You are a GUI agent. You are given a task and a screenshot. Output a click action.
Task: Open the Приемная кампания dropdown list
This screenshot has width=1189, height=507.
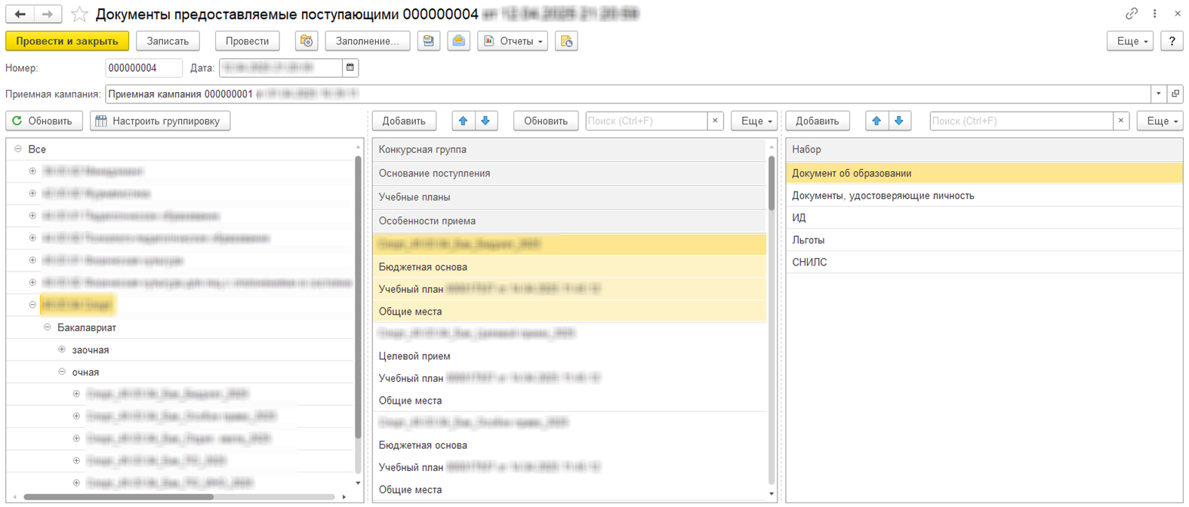tap(1158, 94)
